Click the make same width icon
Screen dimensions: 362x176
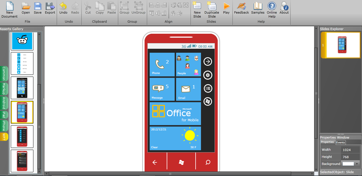[173, 5]
